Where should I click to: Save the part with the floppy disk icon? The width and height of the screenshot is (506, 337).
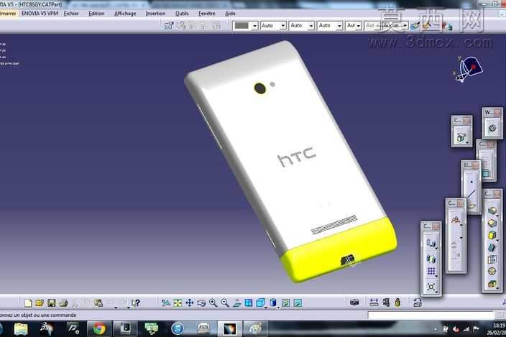point(51,303)
